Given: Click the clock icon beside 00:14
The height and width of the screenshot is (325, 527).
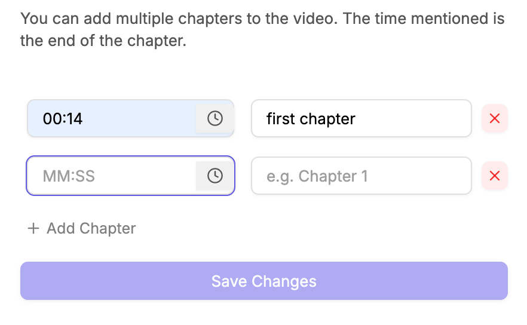Looking at the screenshot, I should tap(215, 118).
